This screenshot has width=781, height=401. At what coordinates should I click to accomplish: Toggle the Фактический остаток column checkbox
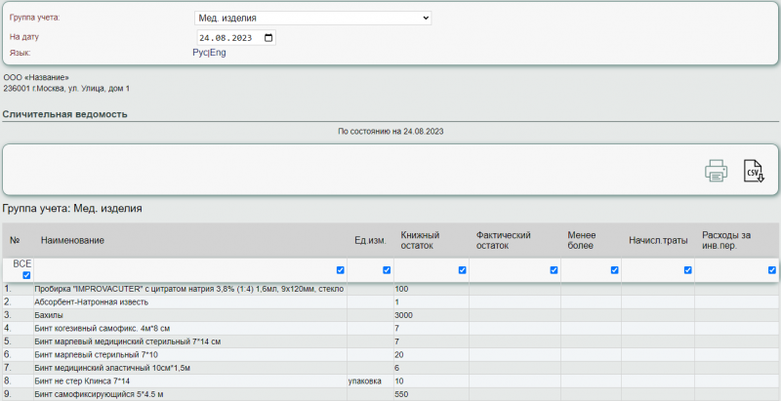click(554, 270)
